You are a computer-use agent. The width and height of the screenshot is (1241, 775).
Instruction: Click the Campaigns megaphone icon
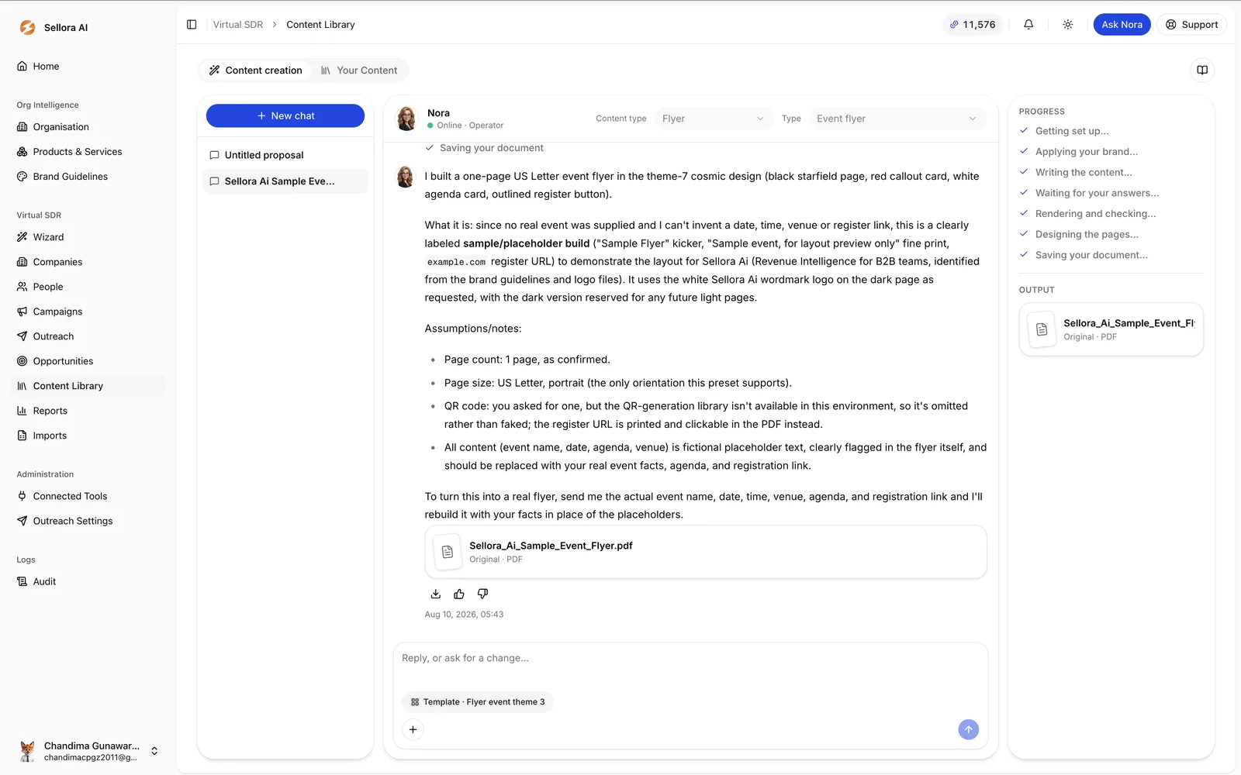coord(22,312)
